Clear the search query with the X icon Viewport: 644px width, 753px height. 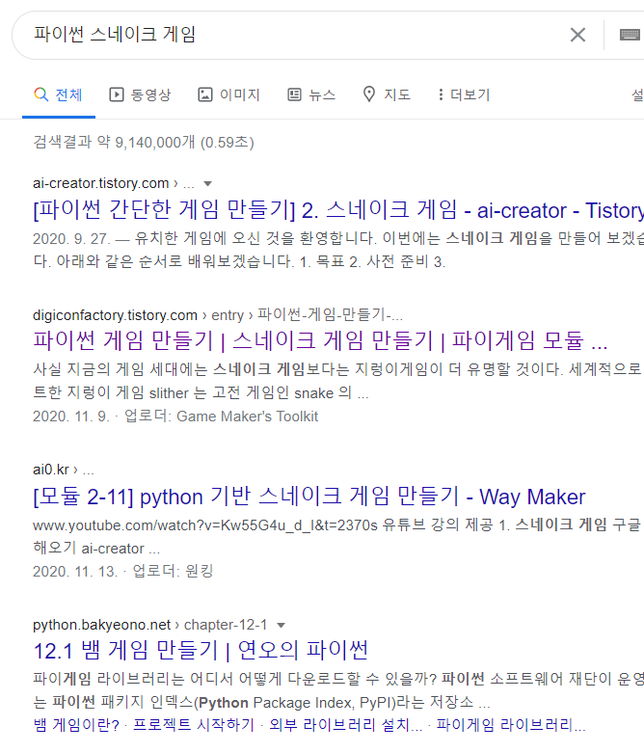[x=577, y=35]
